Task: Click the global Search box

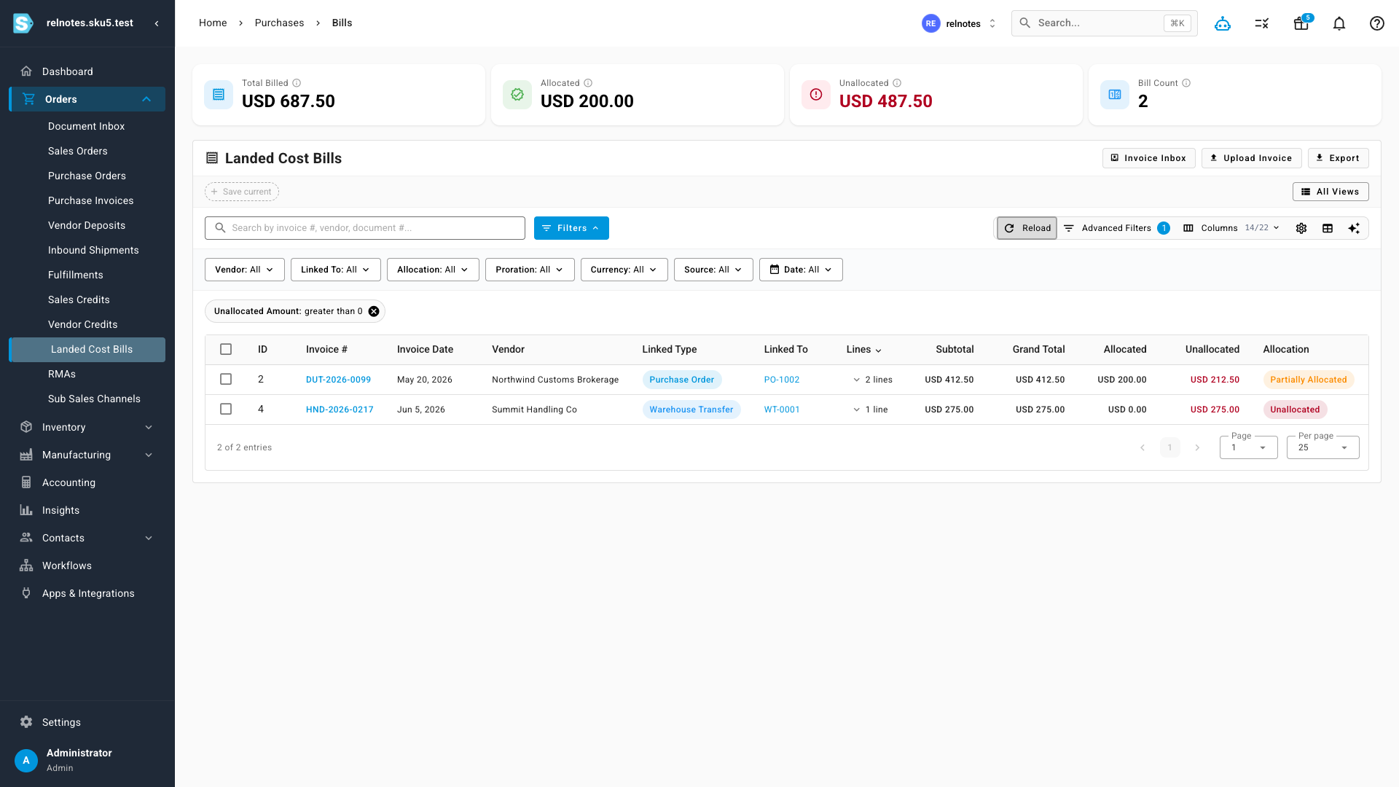Action: point(1104,23)
